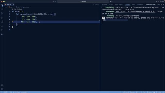Open the Accounts menu icon

click(2, 85)
